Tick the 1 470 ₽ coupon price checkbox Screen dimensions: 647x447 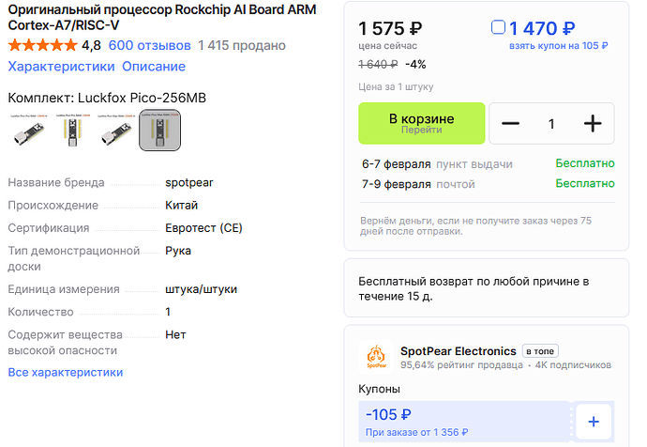tap(498, 27)
